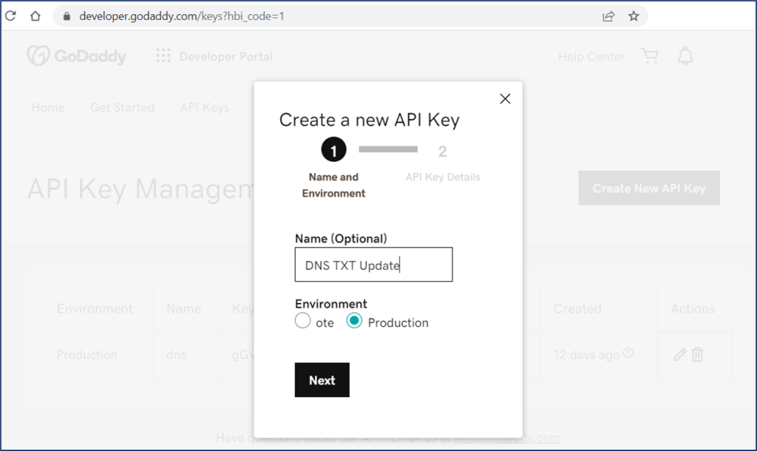The height and width of the screenshot is (451, 757).
Task: Select the ote environment radio button
Action: pos(303,321)
